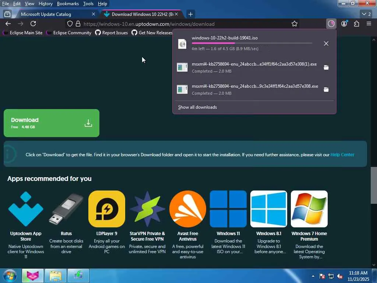Open the extensions puzzle icon
This screenshot has height=283, width=377.
click(x=356, y=24)
